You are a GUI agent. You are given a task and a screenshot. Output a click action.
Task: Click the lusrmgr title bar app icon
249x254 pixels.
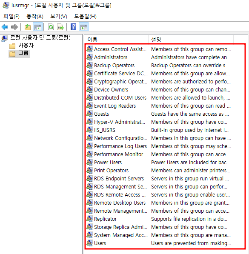6,5
